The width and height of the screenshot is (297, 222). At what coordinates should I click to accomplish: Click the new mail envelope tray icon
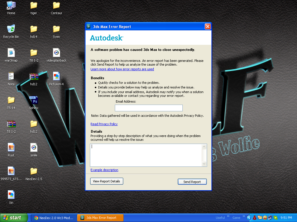(x=260, y=218)
